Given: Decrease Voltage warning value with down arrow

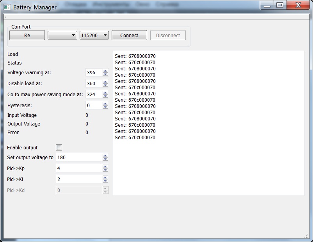Looking at the screenshot, I should (105, 74).
